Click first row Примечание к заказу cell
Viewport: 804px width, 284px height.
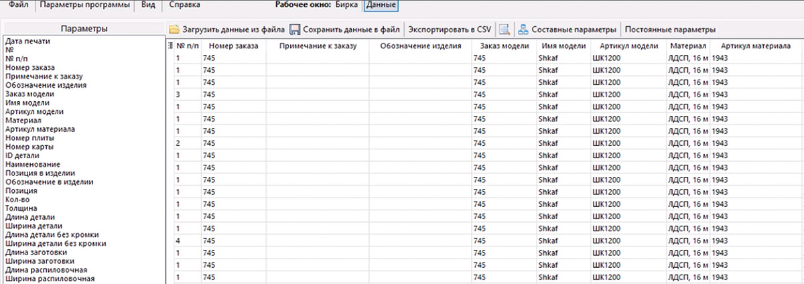tap(317, 58)
